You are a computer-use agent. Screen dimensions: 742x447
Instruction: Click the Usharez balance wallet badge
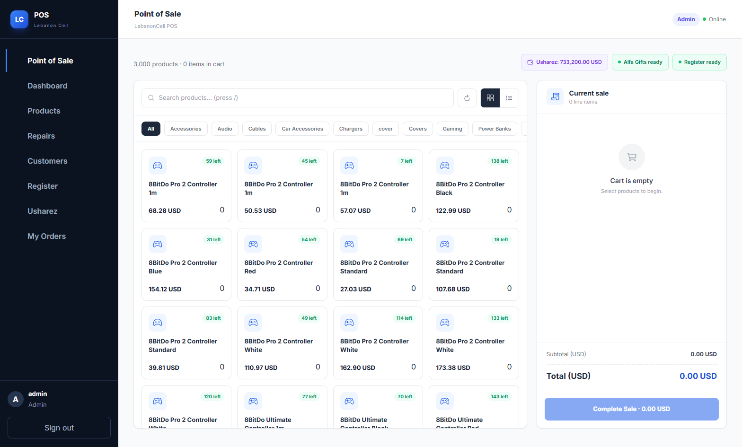565,62
